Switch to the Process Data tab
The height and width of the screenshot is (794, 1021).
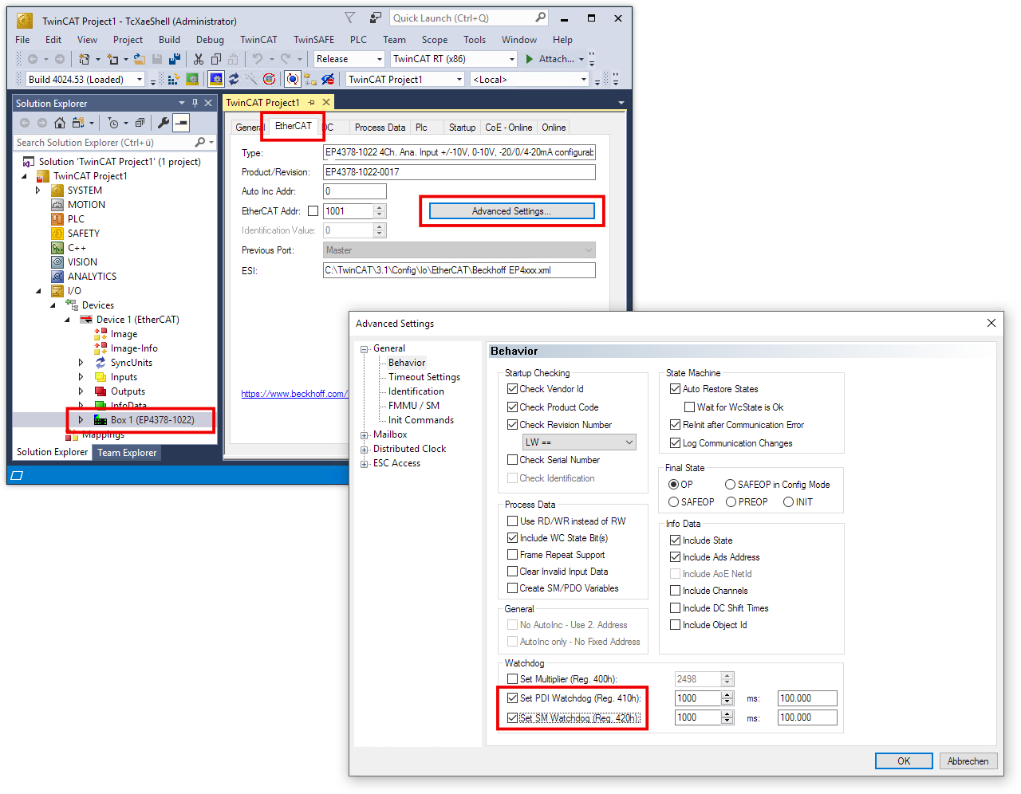coord(380,128)
